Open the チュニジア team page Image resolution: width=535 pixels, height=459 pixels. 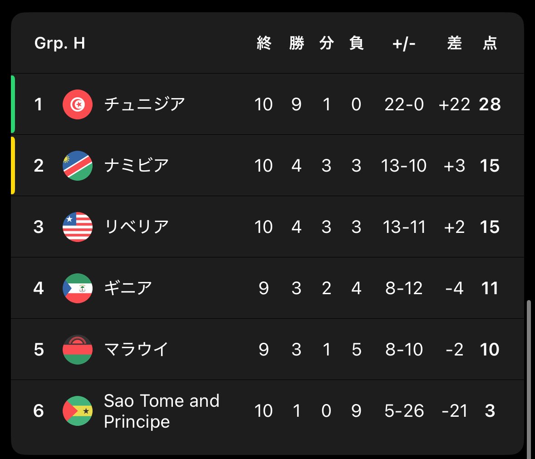[145, 104]
